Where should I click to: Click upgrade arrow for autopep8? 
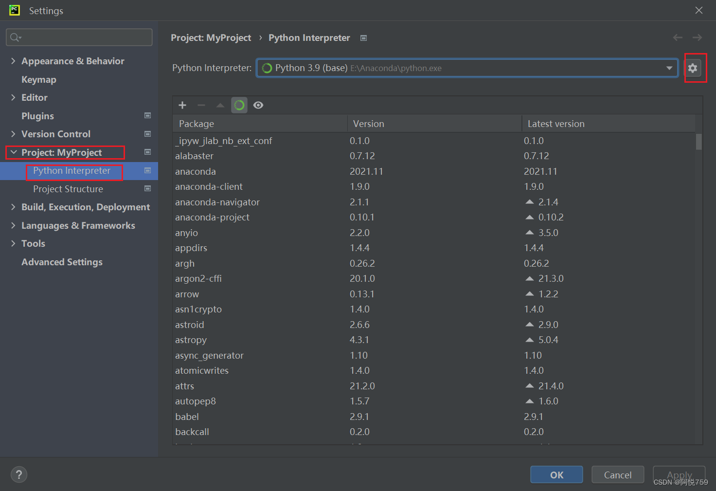(530, 400)
